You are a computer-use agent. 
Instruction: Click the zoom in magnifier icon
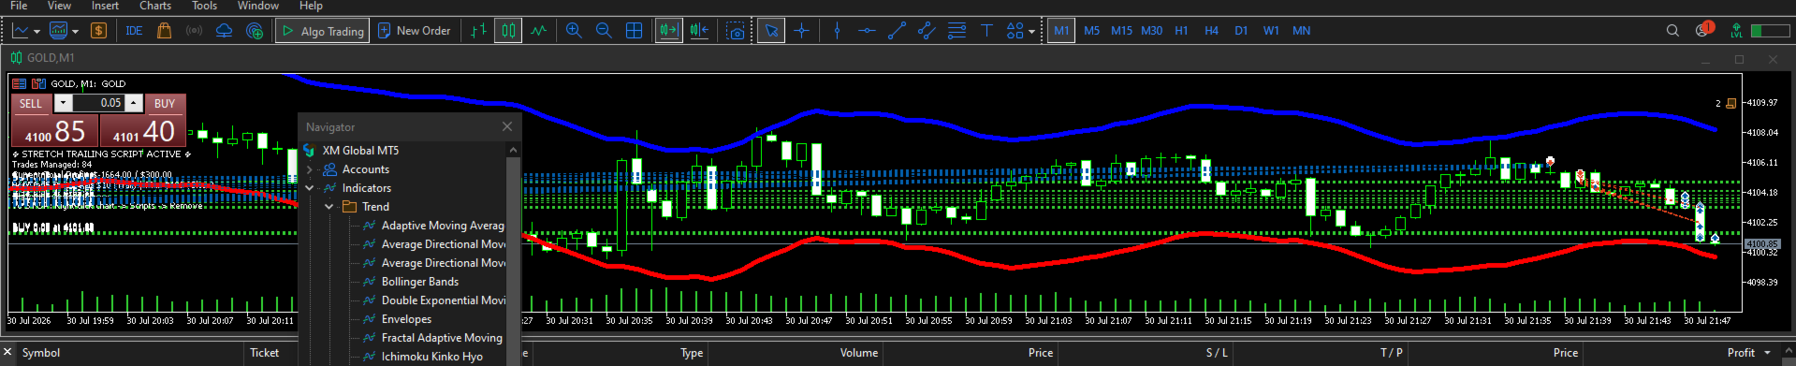click(x=574, y=31)
